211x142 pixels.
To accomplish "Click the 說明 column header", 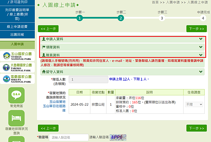I will 149,92.
